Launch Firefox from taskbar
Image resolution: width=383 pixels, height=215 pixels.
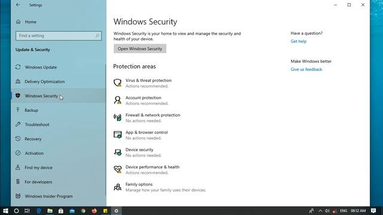tap(95, 211)
